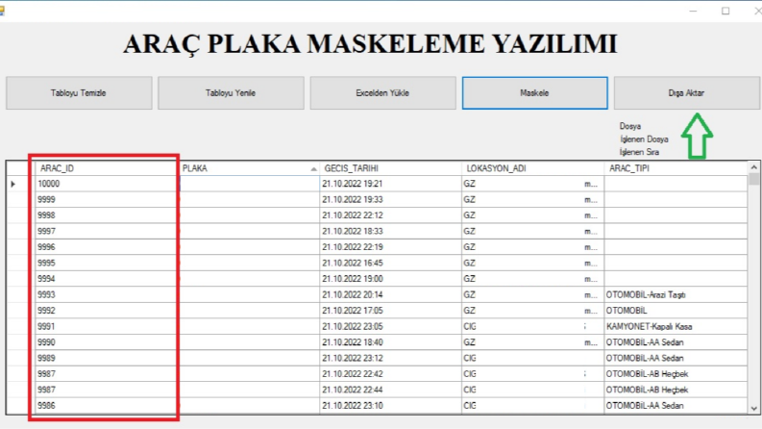This screenshot has width=762, height=429.
Task: Select the ARAC_ID cell 9993
Action: pos(108,294)
